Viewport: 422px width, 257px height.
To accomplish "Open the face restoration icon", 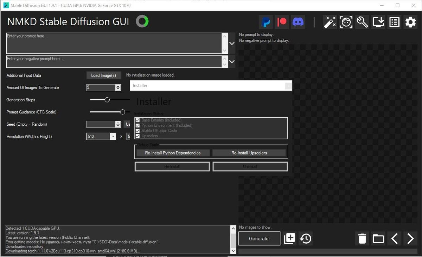I will pos(346,22).
